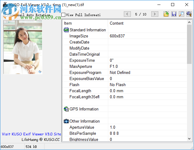The image size is (194, 150).
Task: Select the MaxAperture row
Action: tap(124, 66)
